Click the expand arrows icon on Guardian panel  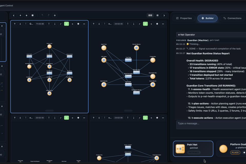(61, 24)
